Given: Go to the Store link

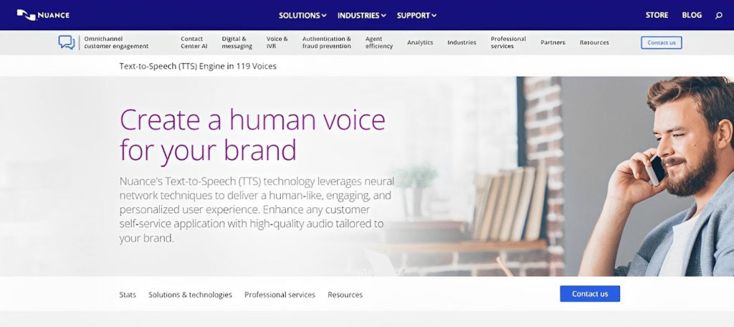Looking at the screenshot, I should pos(657,15).
